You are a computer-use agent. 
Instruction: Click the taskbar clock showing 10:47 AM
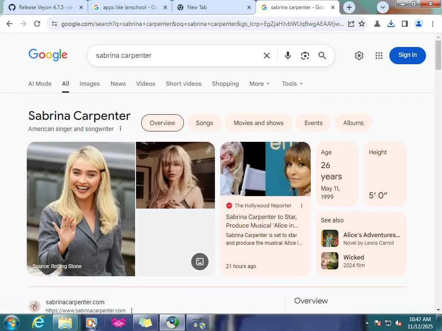click(420, 323)
